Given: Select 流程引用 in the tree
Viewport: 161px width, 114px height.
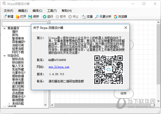Looking at the screenshot, I should pos(18,45).
